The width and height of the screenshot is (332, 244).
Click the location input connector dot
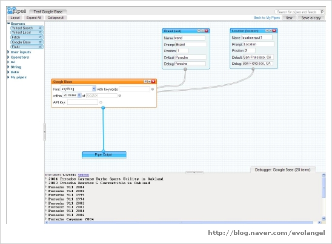point(119,96)
